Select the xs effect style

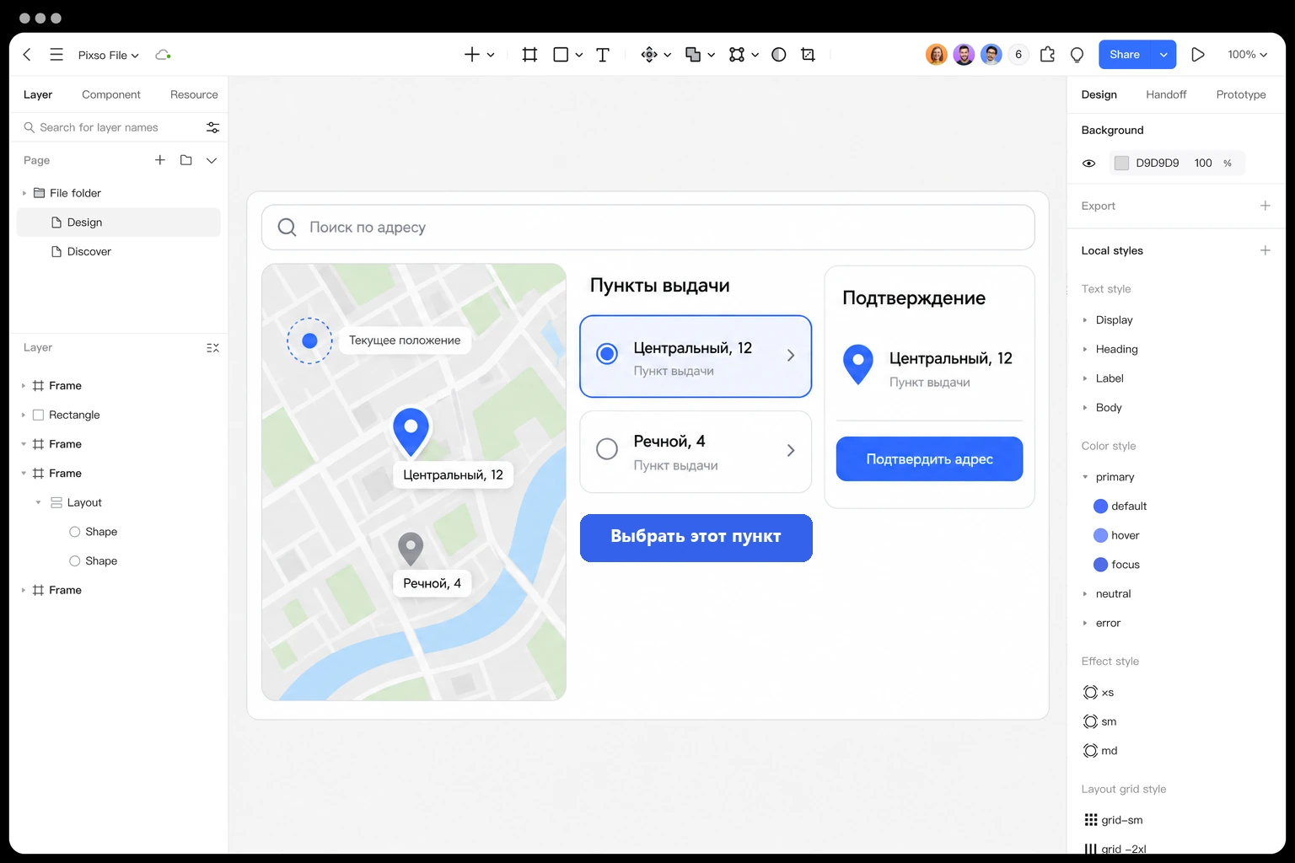click(1099, 693)
